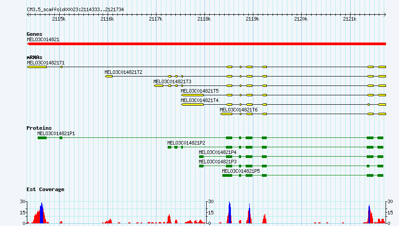Click the 2116k ruler mark
Image resolution: width=399 pixels, height=226 pixels.
(x=107, y=19)
